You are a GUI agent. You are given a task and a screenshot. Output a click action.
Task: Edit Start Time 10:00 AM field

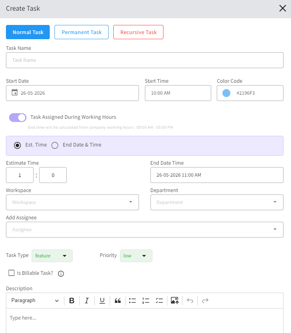point(178,93)
